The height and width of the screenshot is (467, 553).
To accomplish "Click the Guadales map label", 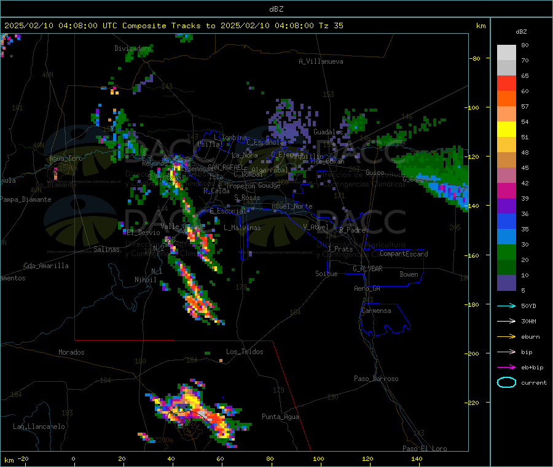I will tap(328, 132).
